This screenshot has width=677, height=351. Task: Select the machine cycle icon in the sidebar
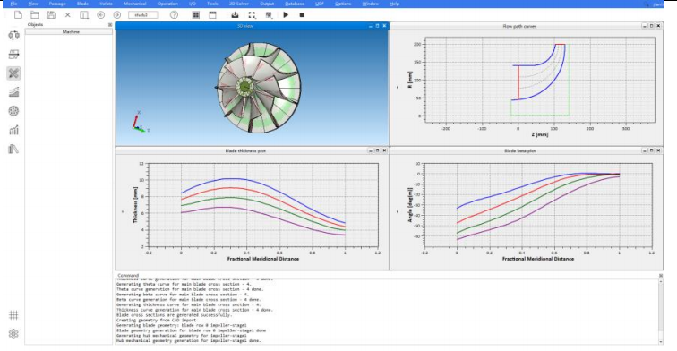[x=13, y=35]
